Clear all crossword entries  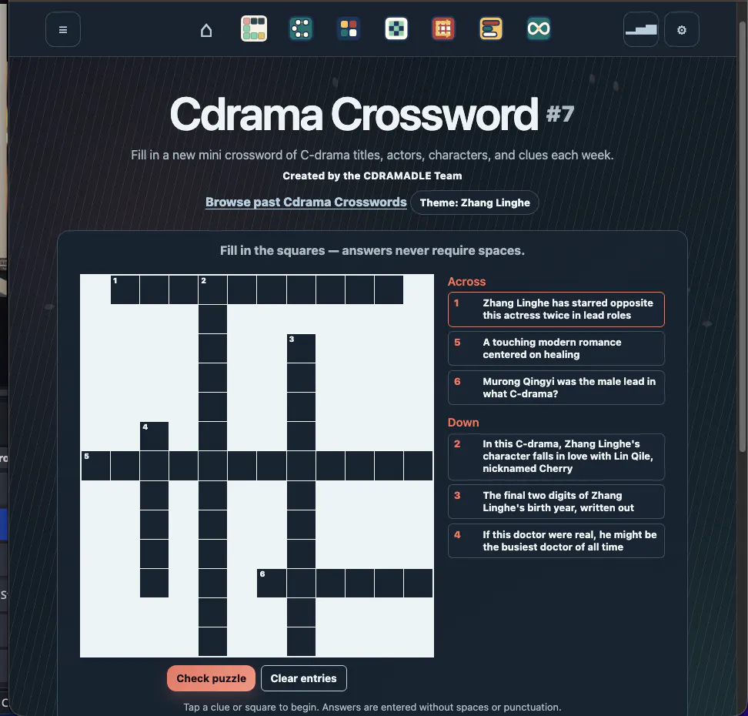pyautogui.click(x=303, y=678)
